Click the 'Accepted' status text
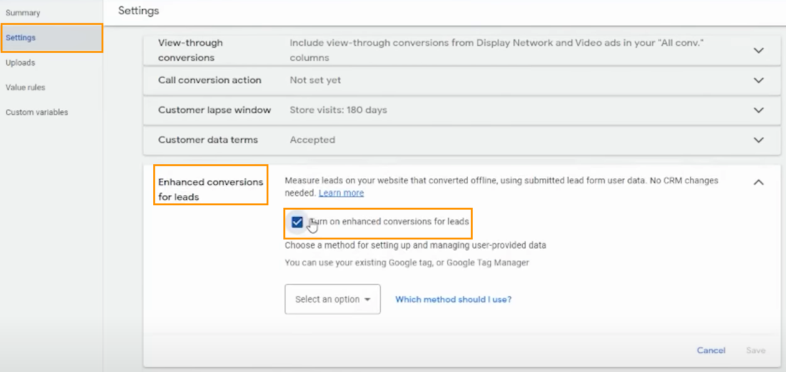The image size is (786, 372). [x=313, y=140]
